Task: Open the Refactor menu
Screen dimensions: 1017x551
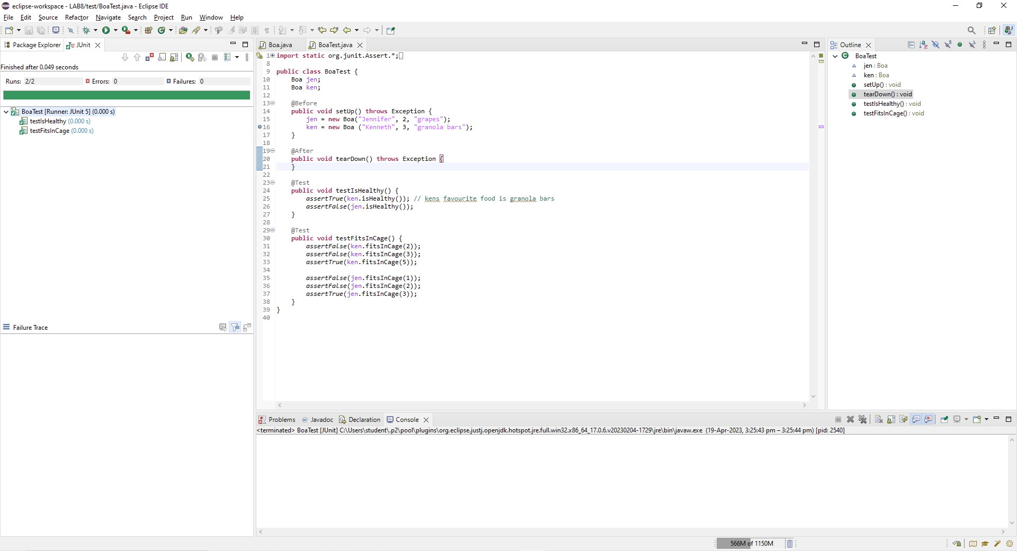Action: click(77, 17)
